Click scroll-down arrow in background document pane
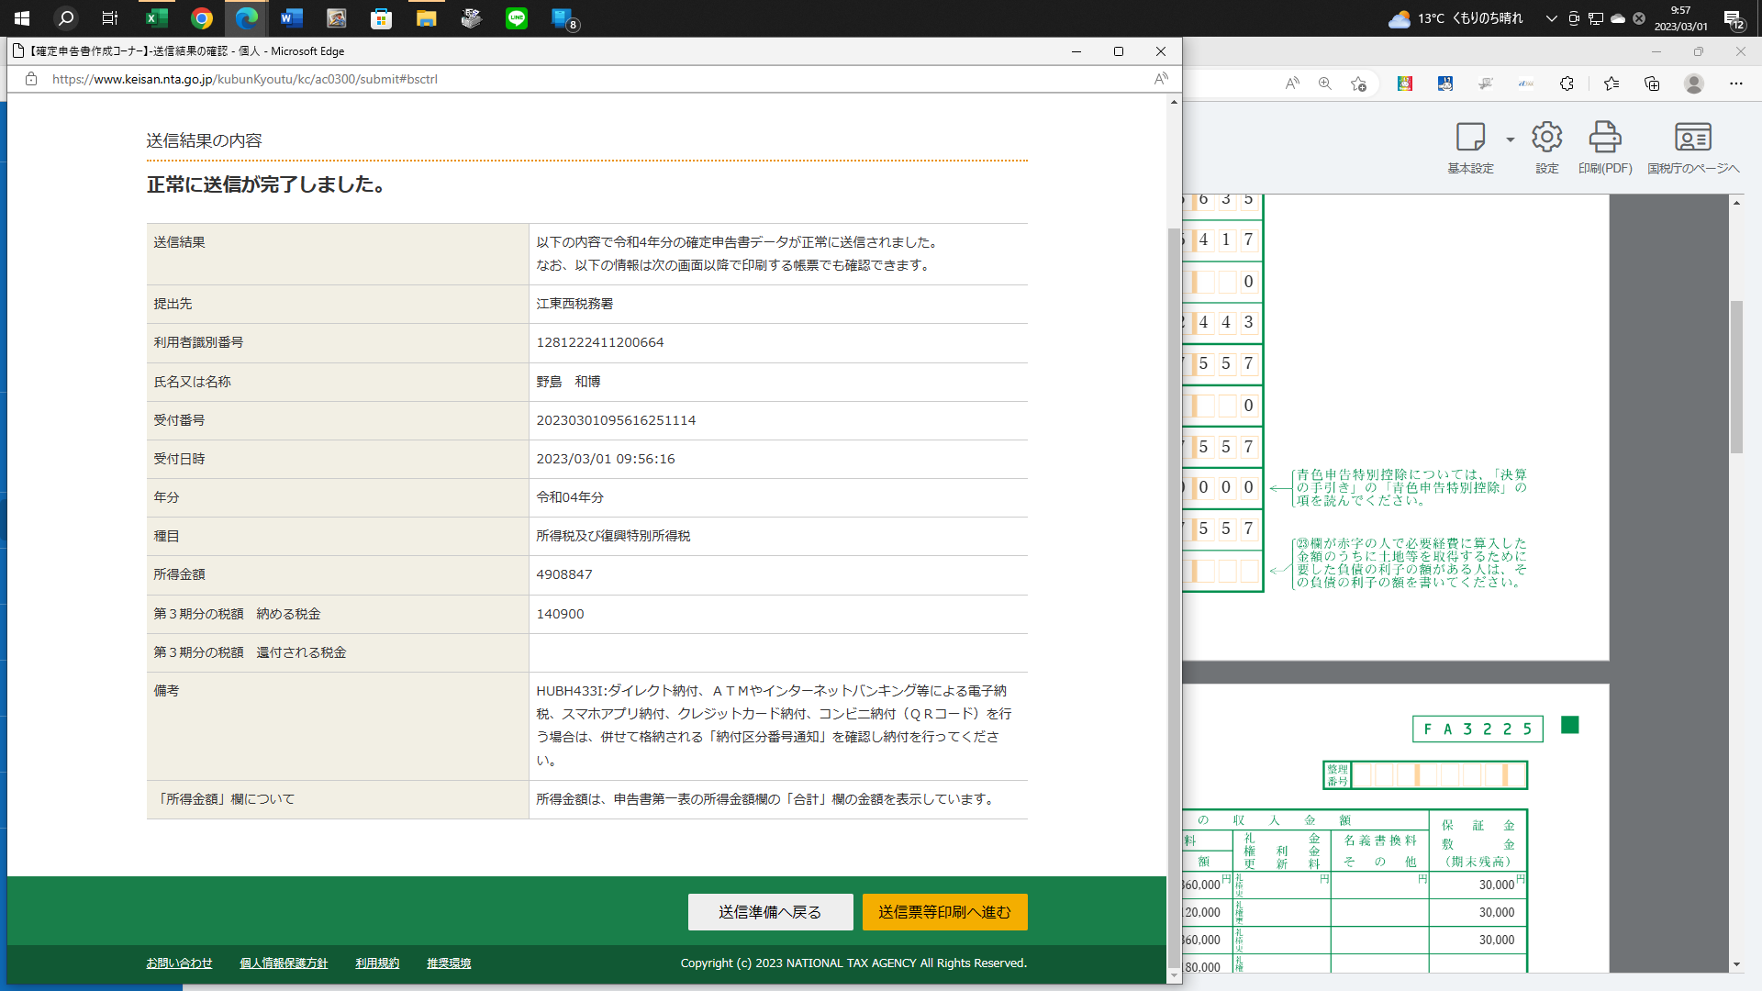1762x991 pixels. 1736,964
